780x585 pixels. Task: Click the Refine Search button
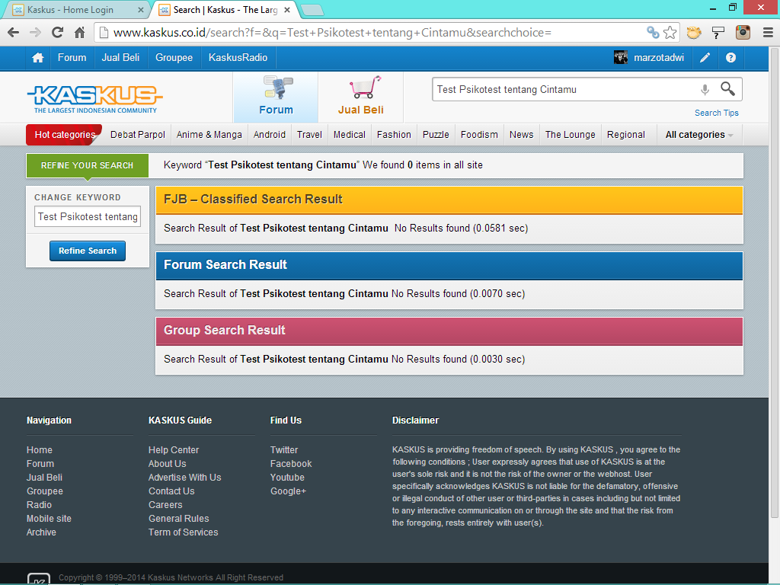tap(88, 251)
